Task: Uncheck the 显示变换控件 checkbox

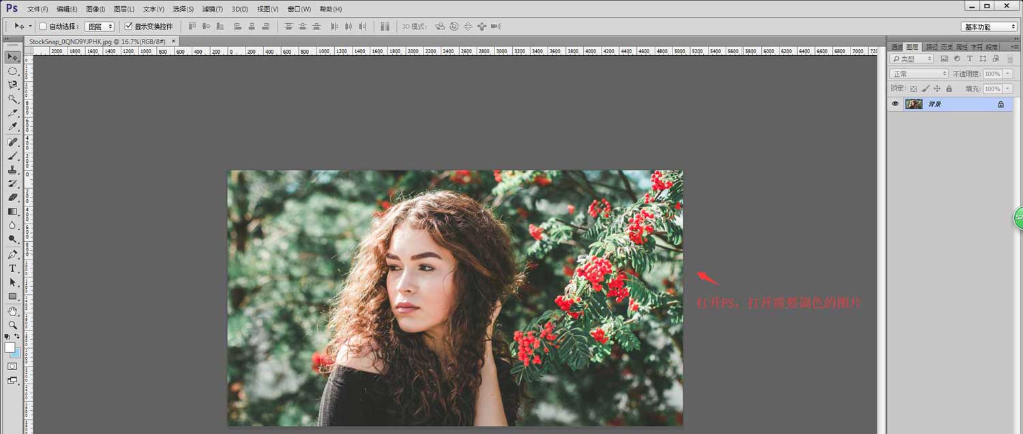Action: coord(128,27)
